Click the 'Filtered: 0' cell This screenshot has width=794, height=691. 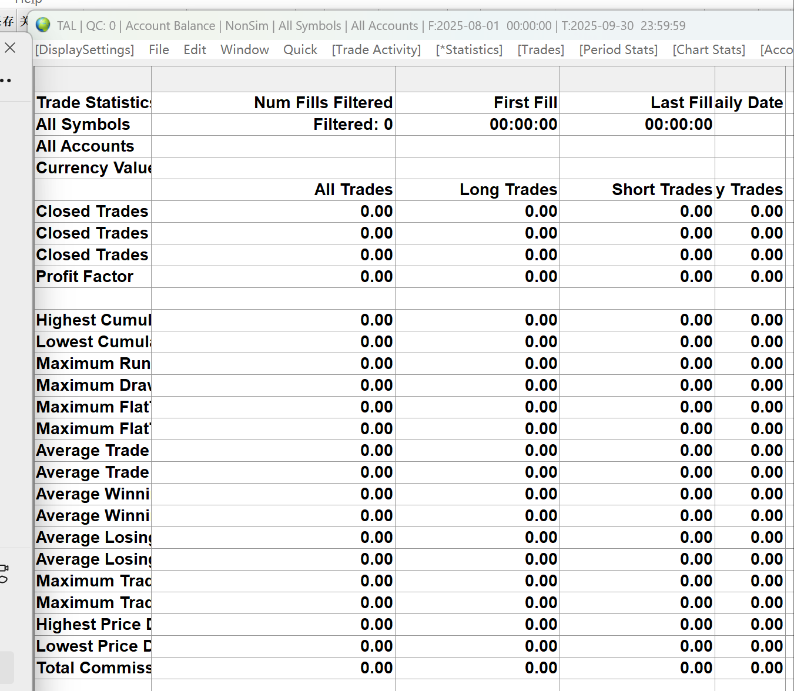pos(353,125)
